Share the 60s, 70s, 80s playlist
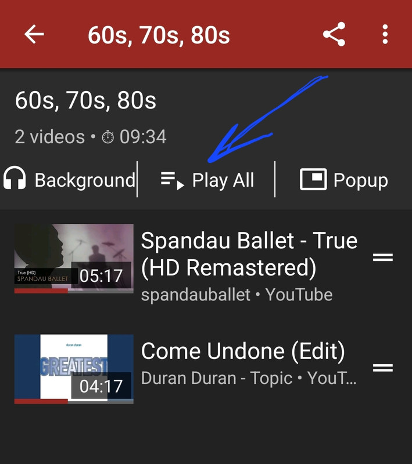 pyautogui.click(x=334, y=34)
